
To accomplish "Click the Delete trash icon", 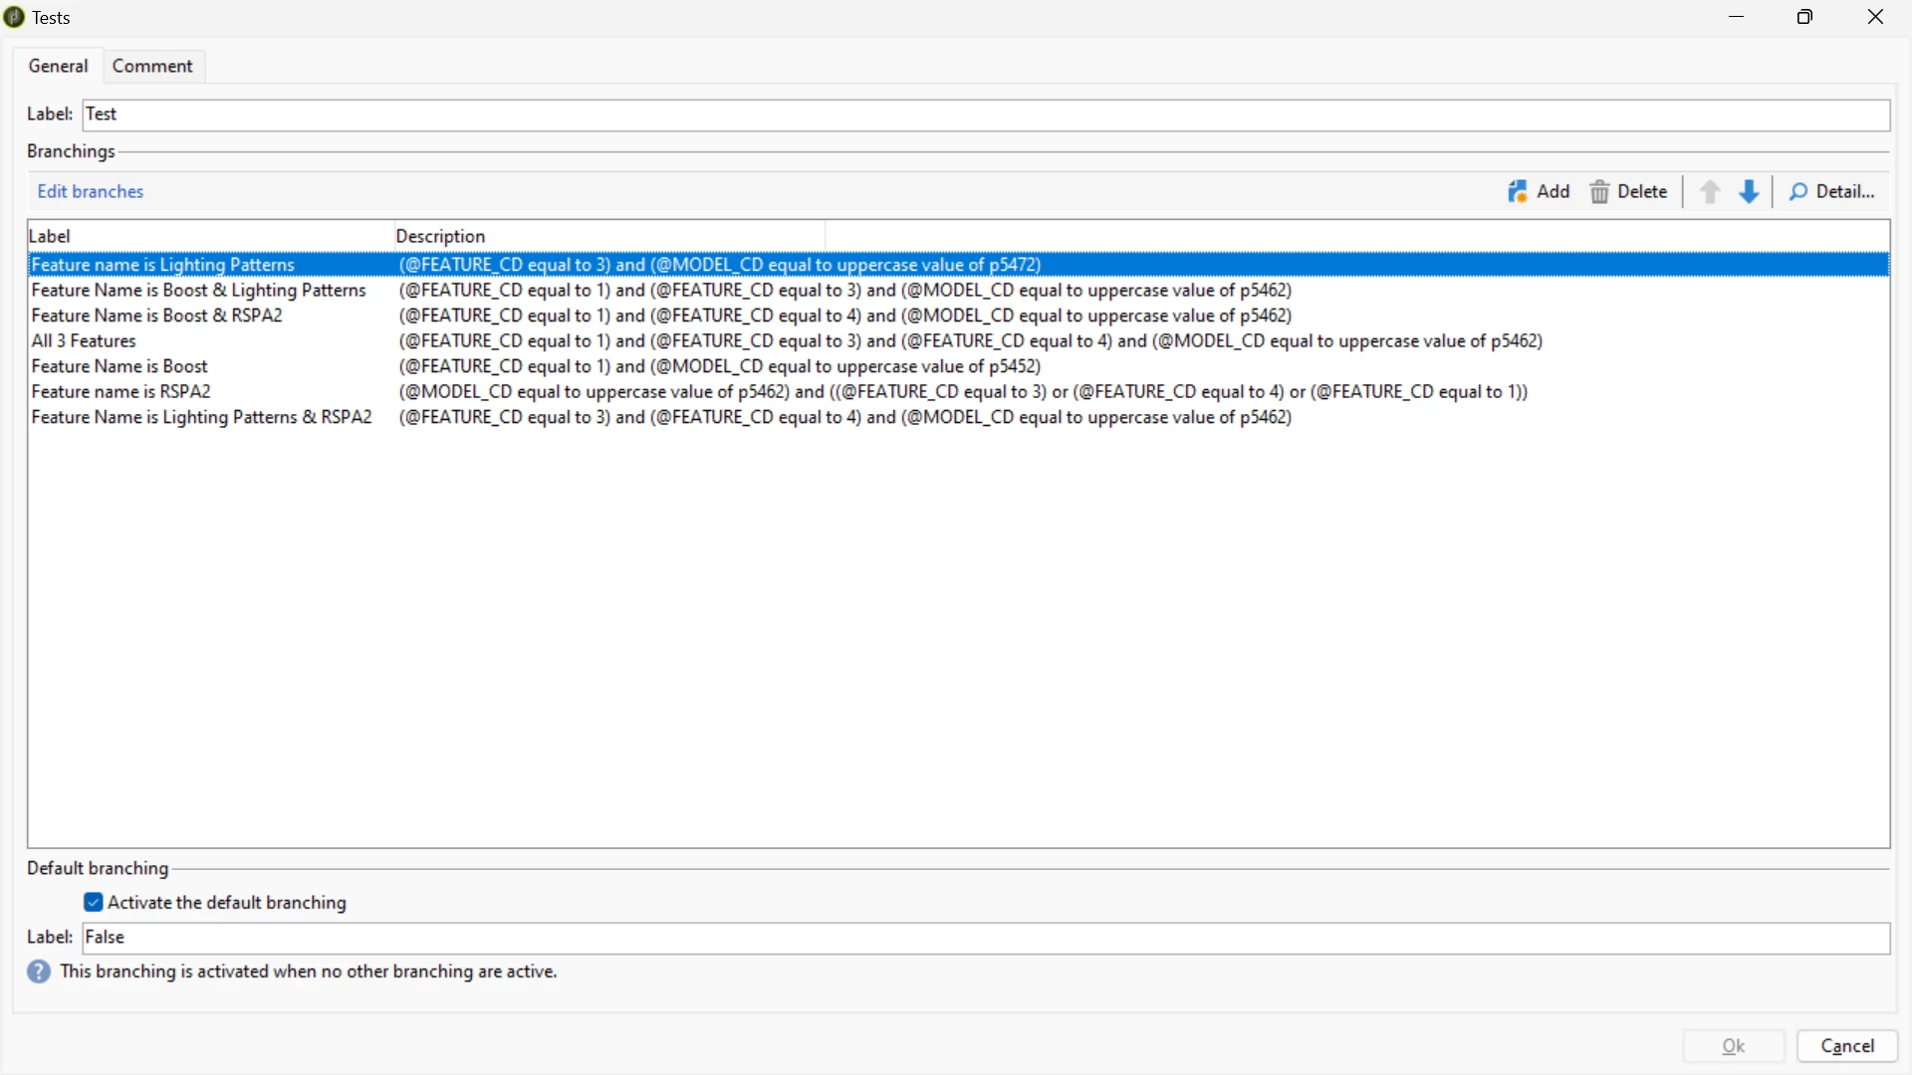I will [1599, 191].
